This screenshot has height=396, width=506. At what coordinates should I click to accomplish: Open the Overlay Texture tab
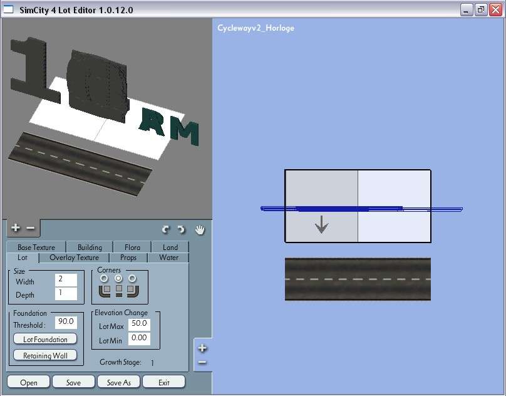(x=74, y=258)
